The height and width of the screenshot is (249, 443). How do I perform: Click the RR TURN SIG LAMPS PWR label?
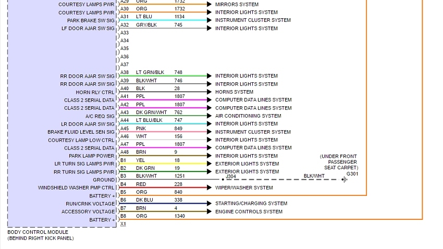(x=84, y=172)
